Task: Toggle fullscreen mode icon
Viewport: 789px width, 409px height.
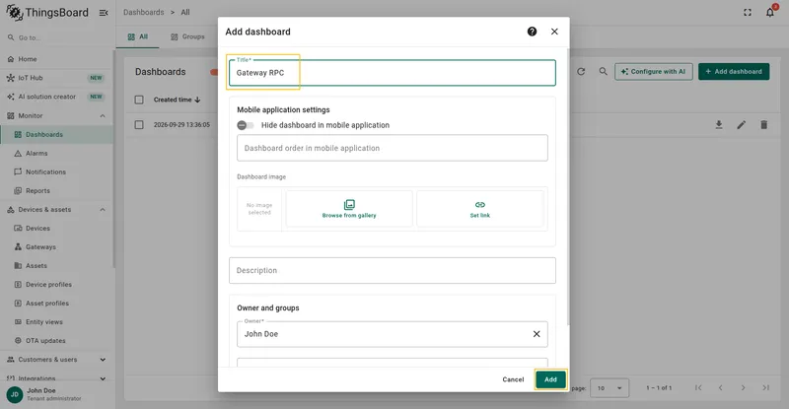Action: 748,13
